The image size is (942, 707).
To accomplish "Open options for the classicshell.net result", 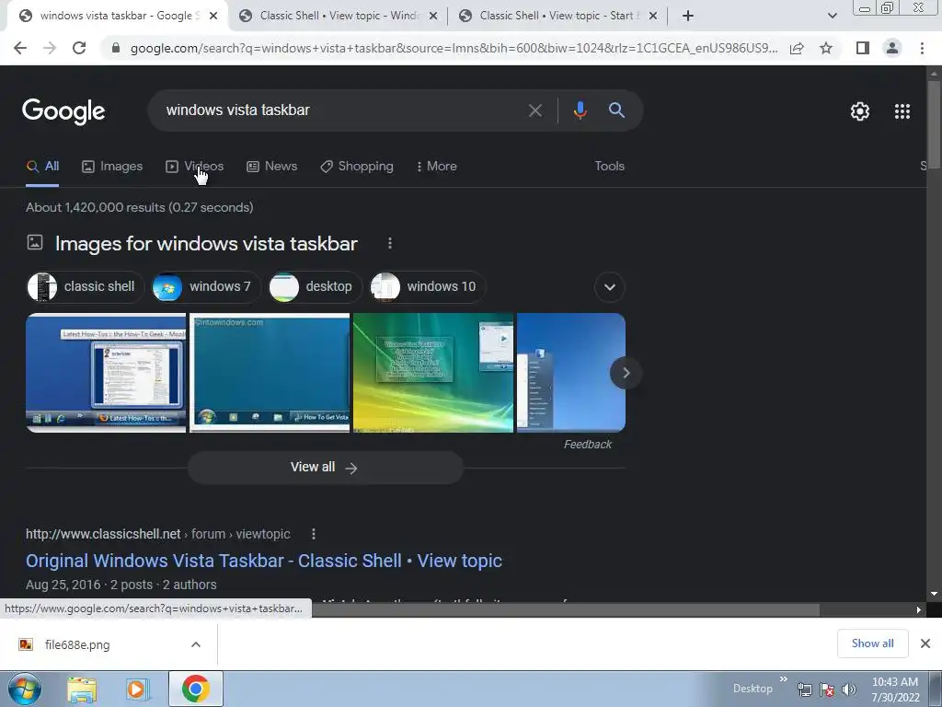I will pyautogui.click(x=313, y=534).
